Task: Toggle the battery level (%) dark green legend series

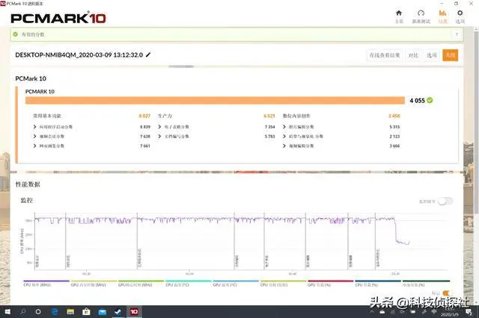Action: 426,284
